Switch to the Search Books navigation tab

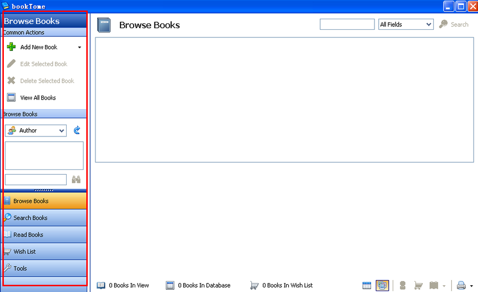[x=44, y=218]
